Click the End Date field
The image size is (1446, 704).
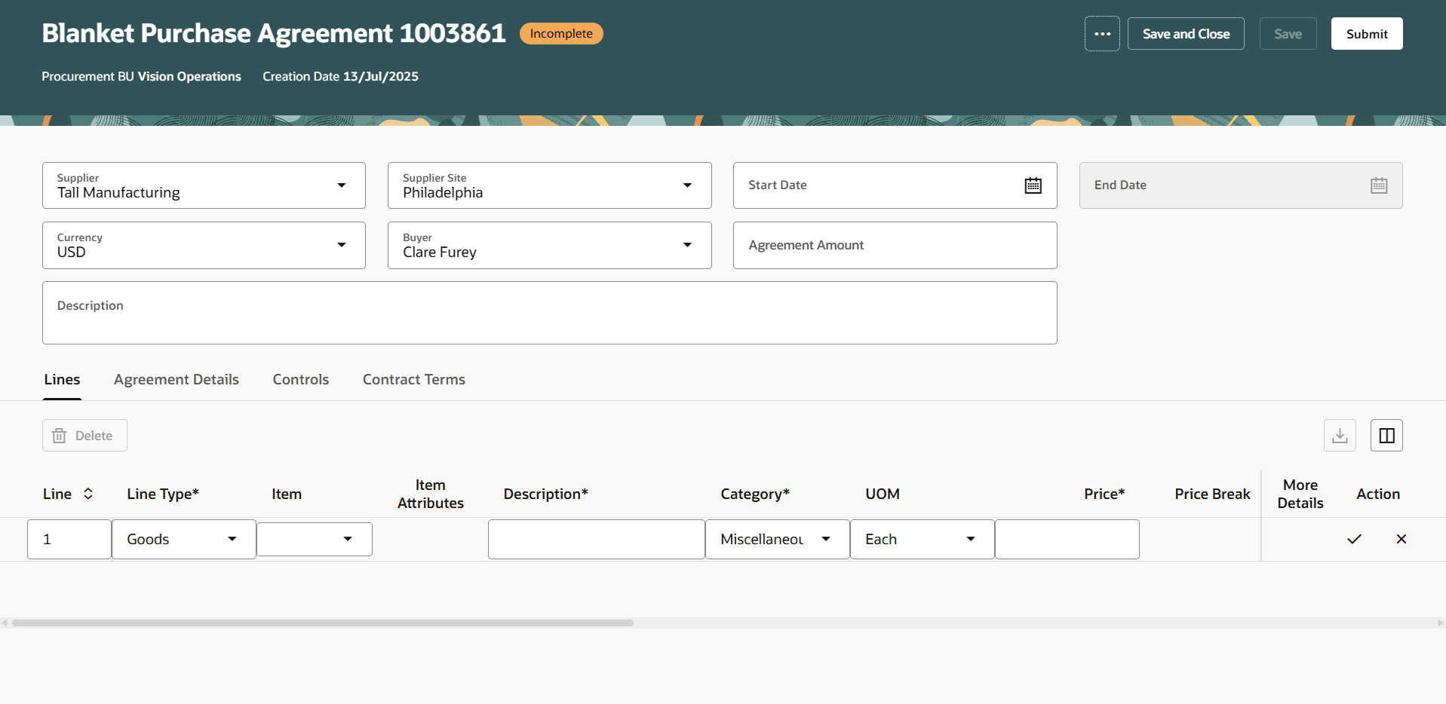(x=1241, y=185)
